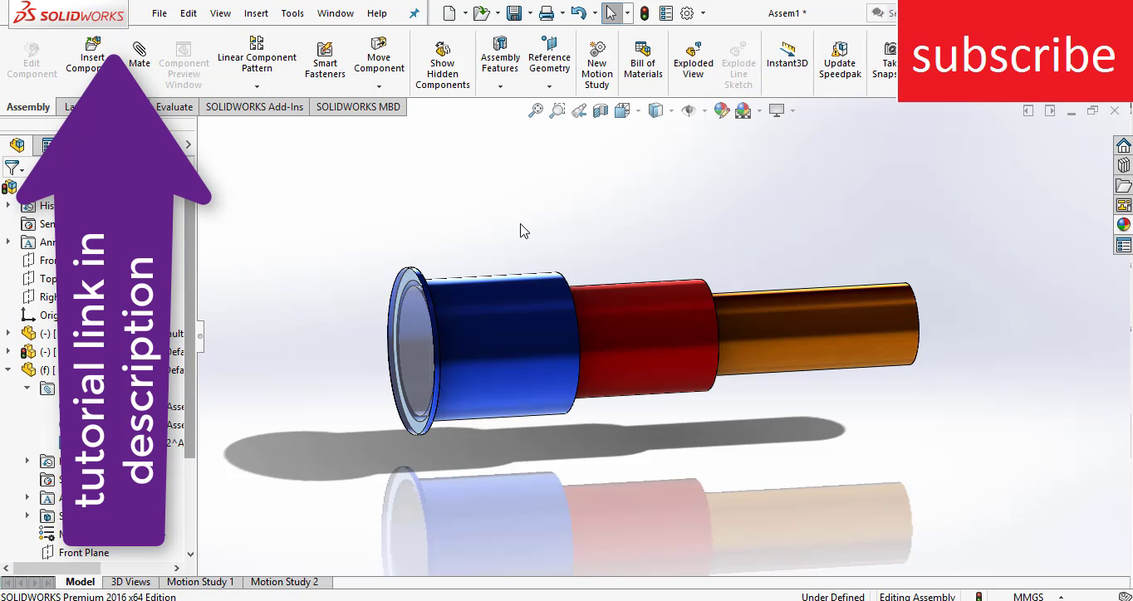This screenshot has width=1133, height=601.
Task: Open Linear Component Pattern tool
Action: 257,55
